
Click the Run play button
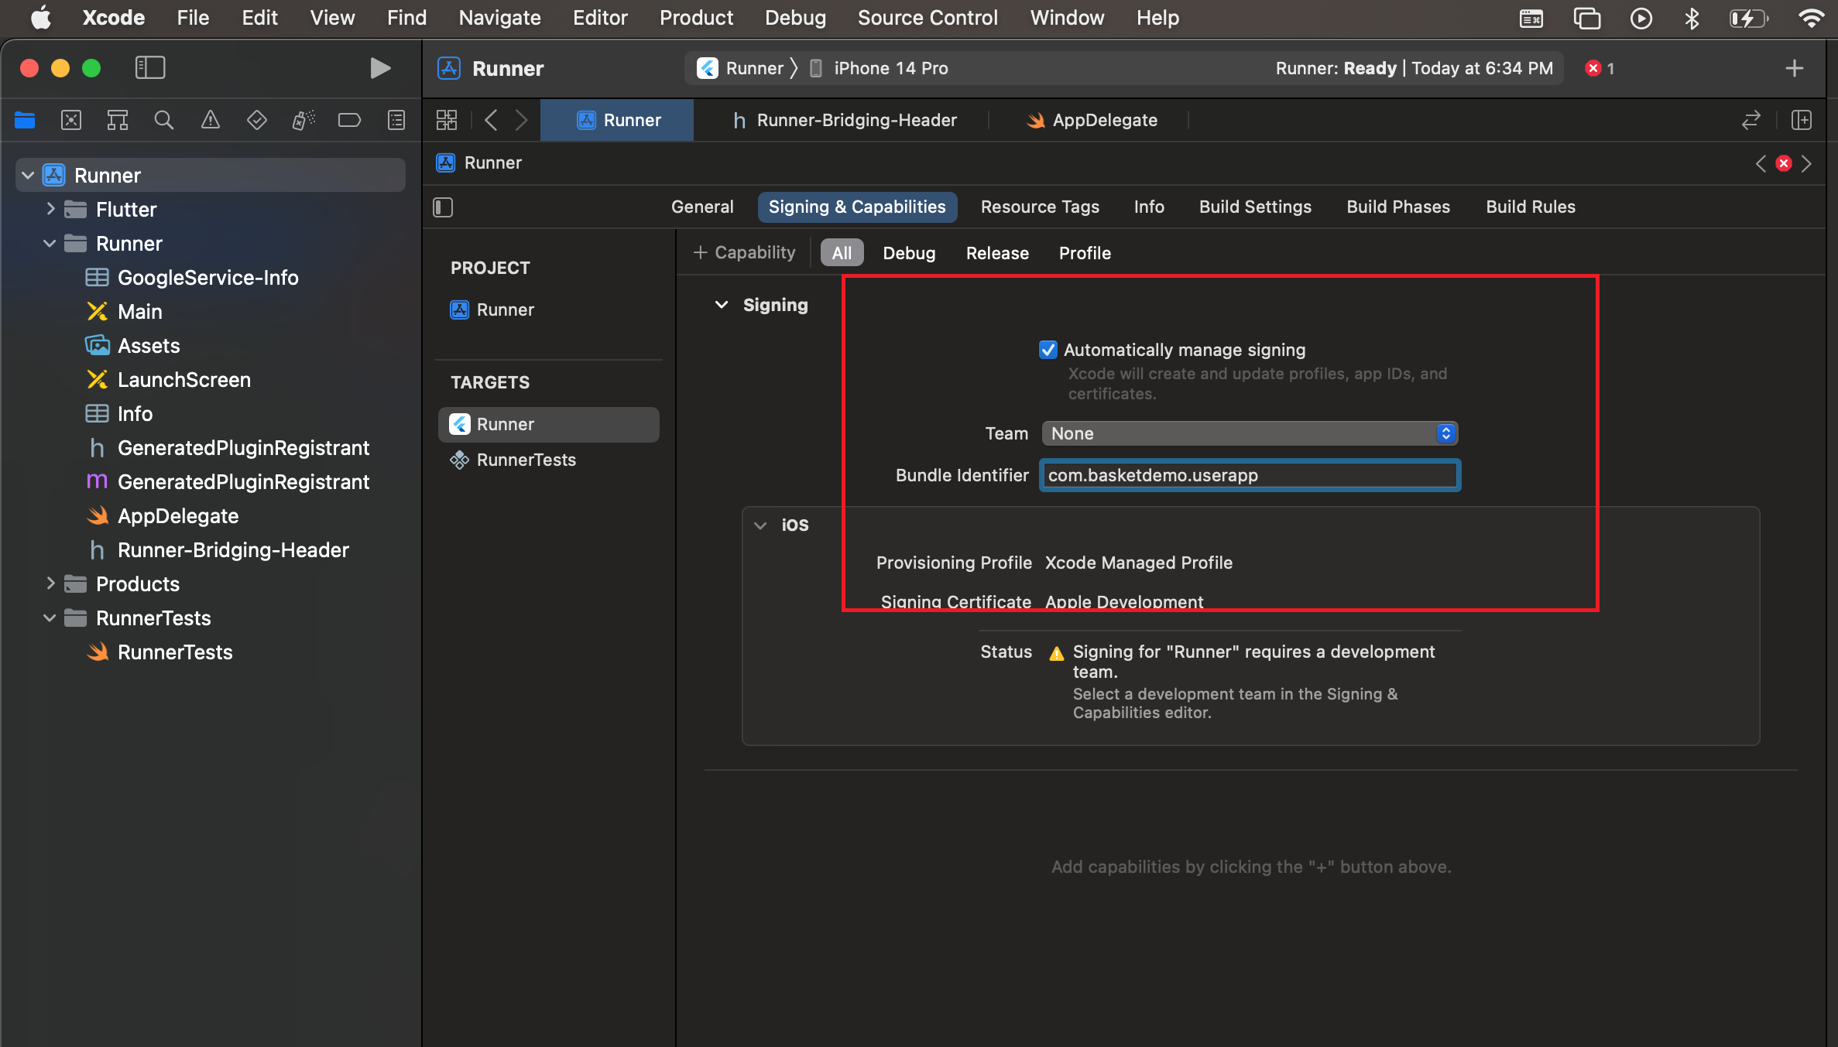379,68
